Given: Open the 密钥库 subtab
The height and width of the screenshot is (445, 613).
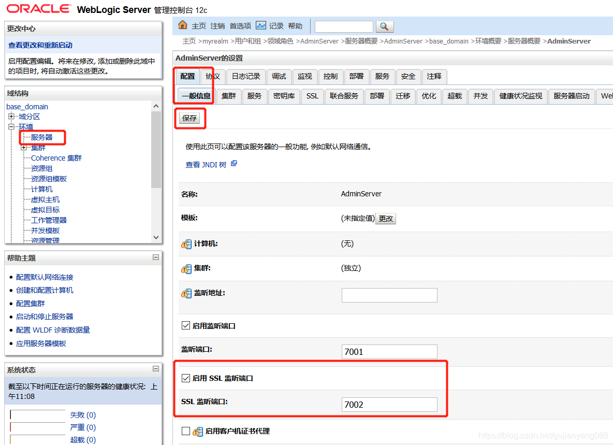Looking at the screenshot, I should coord(284,96).
